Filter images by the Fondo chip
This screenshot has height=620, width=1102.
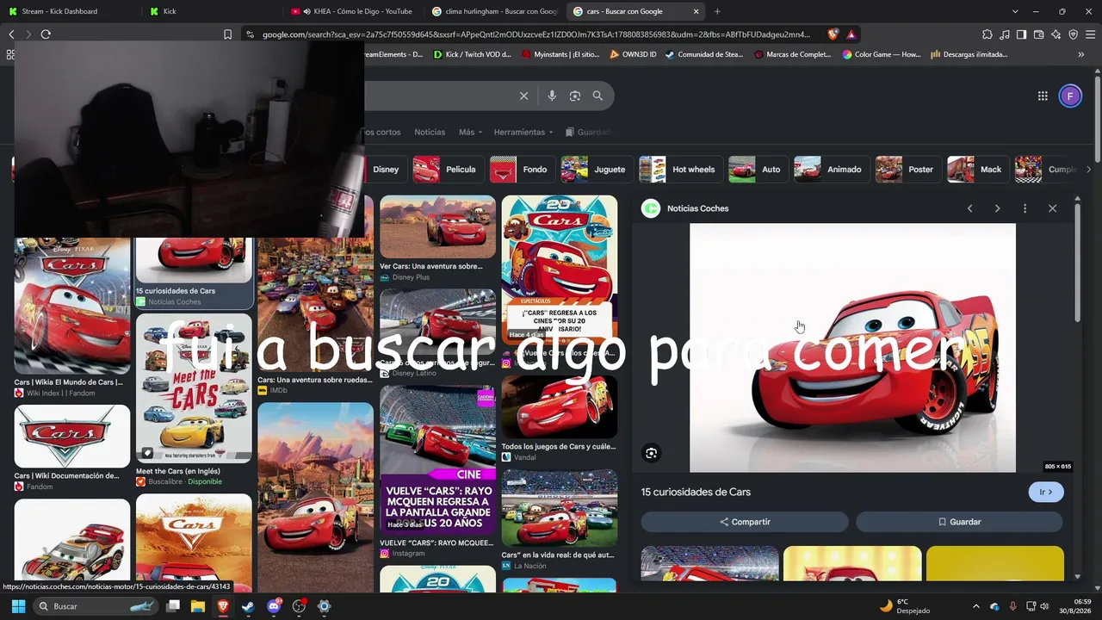(x=522, y=170)
